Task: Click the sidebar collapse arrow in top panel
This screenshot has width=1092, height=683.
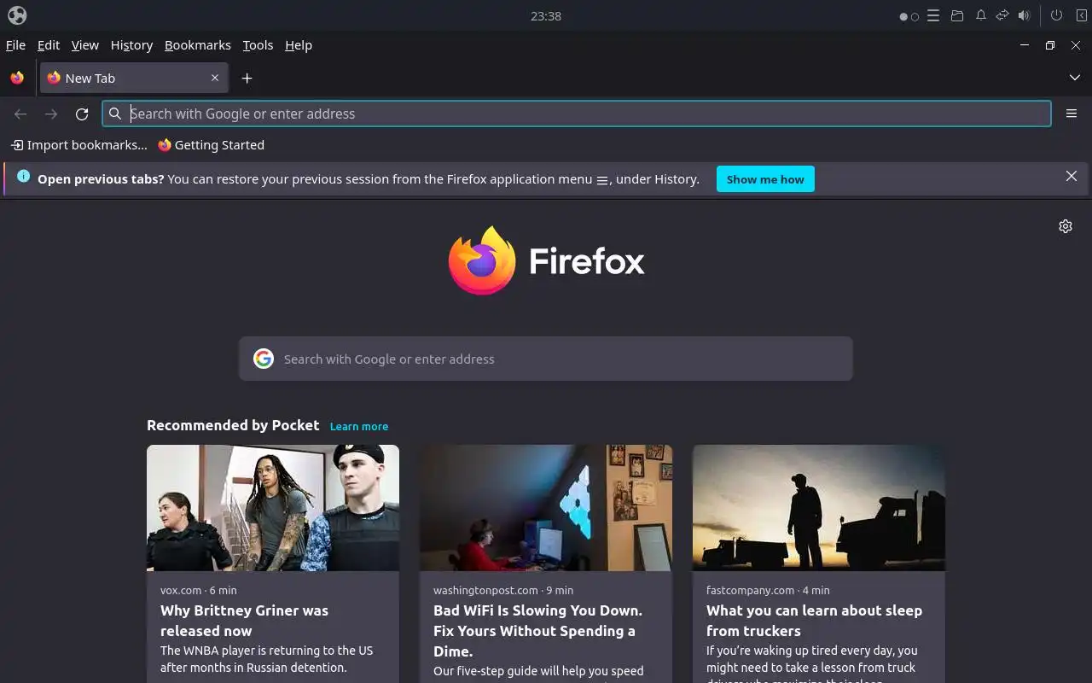Action: click(1081, 15)
